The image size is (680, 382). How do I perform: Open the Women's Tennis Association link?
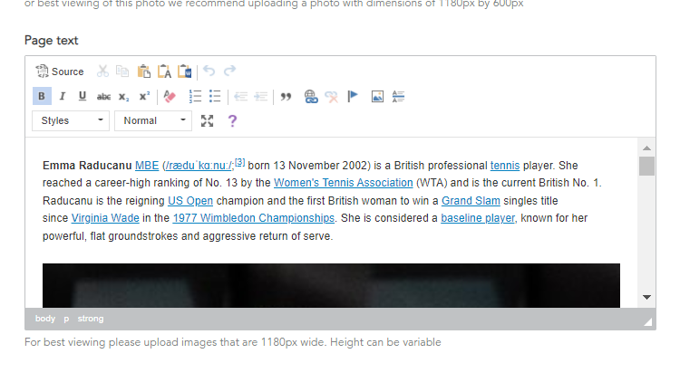pos(343,183)
